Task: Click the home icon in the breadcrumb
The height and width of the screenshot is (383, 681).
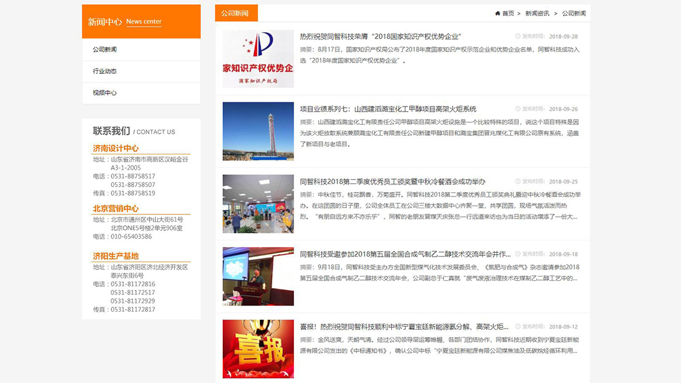Action: click(x=497, y=12)
